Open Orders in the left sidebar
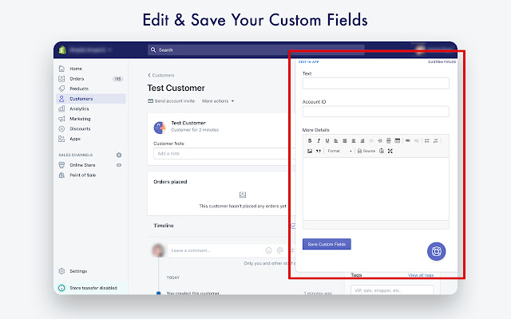The image size is (511, 319). tap(77, 79)
